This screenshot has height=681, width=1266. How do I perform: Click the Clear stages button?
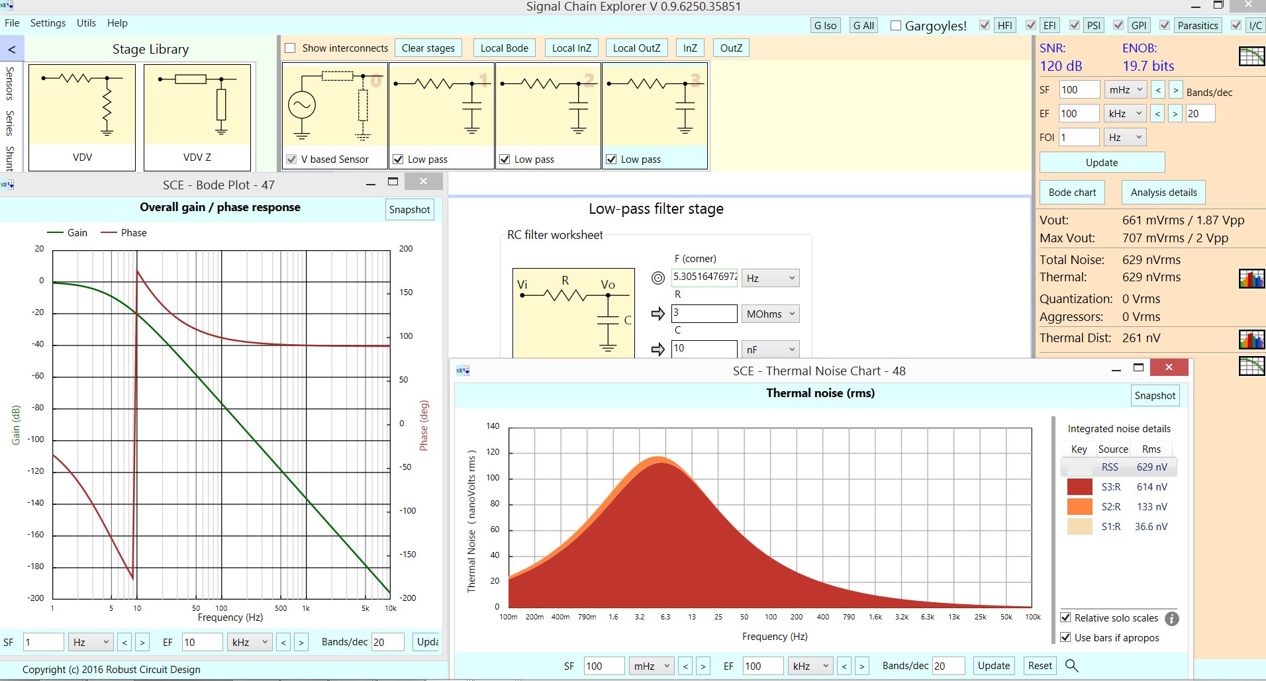pyautogui.click(x=428, y=48)
